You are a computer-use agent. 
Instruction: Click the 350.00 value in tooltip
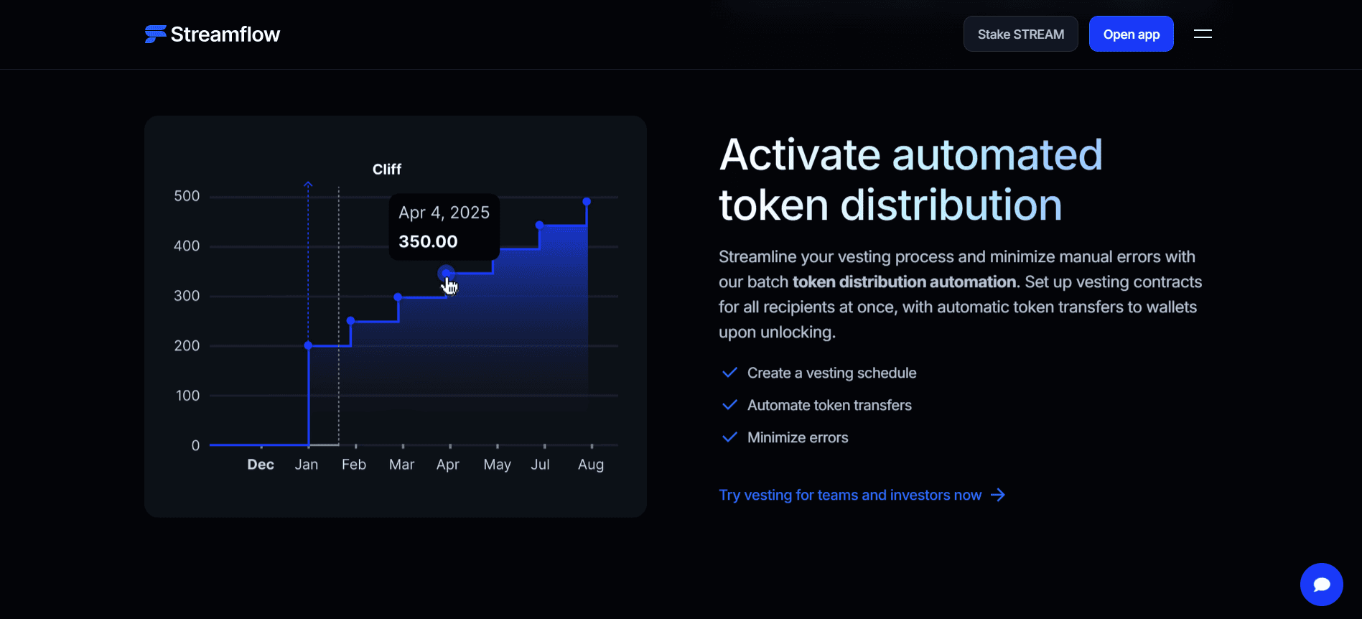click(x=428, y=242)
